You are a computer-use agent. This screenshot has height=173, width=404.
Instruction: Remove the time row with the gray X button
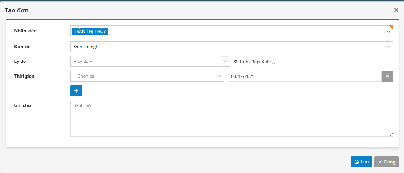click(387, 76)
